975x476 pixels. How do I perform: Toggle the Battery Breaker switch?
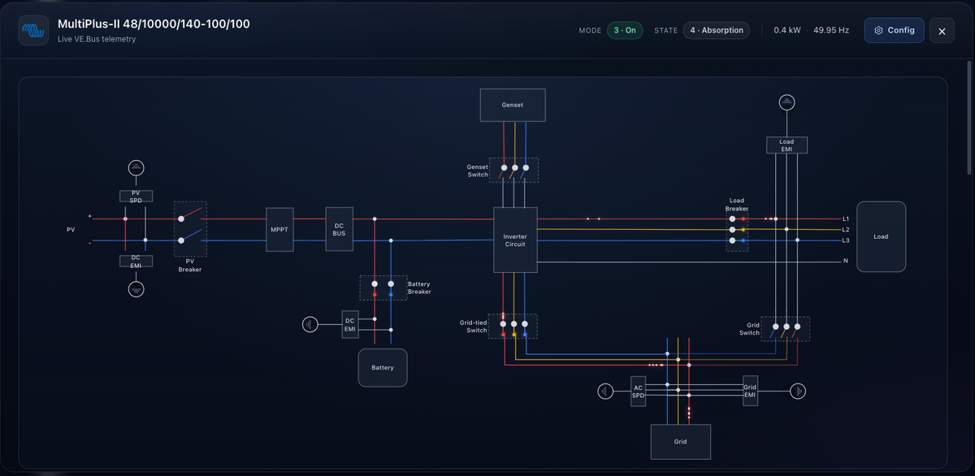click(x=383, y=288)
